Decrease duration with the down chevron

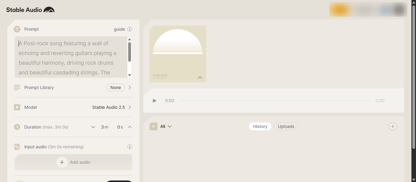[x=93, y=127]
